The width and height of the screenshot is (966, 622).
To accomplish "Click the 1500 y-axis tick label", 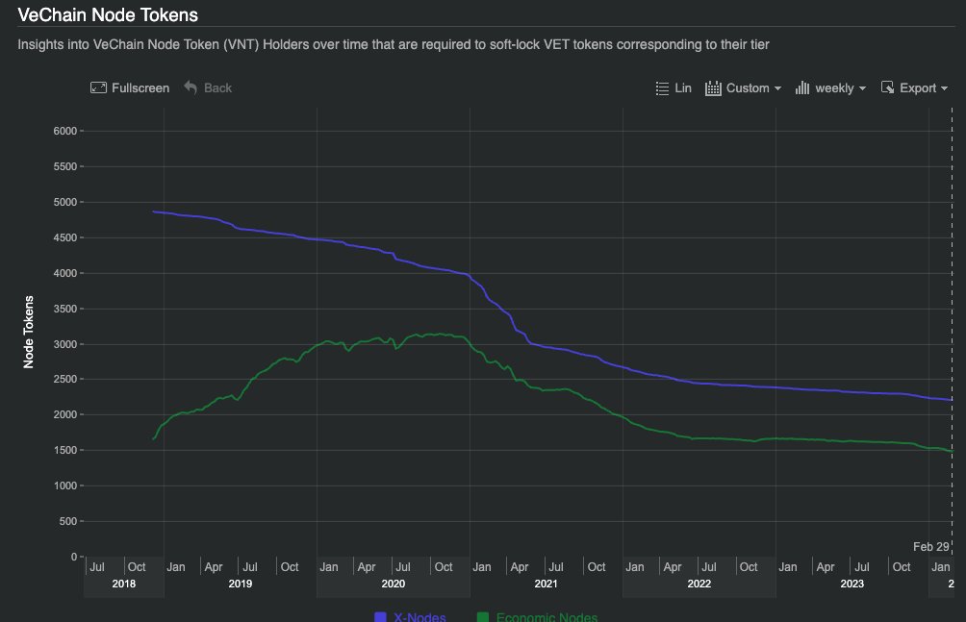I will [x=65, y=450].
